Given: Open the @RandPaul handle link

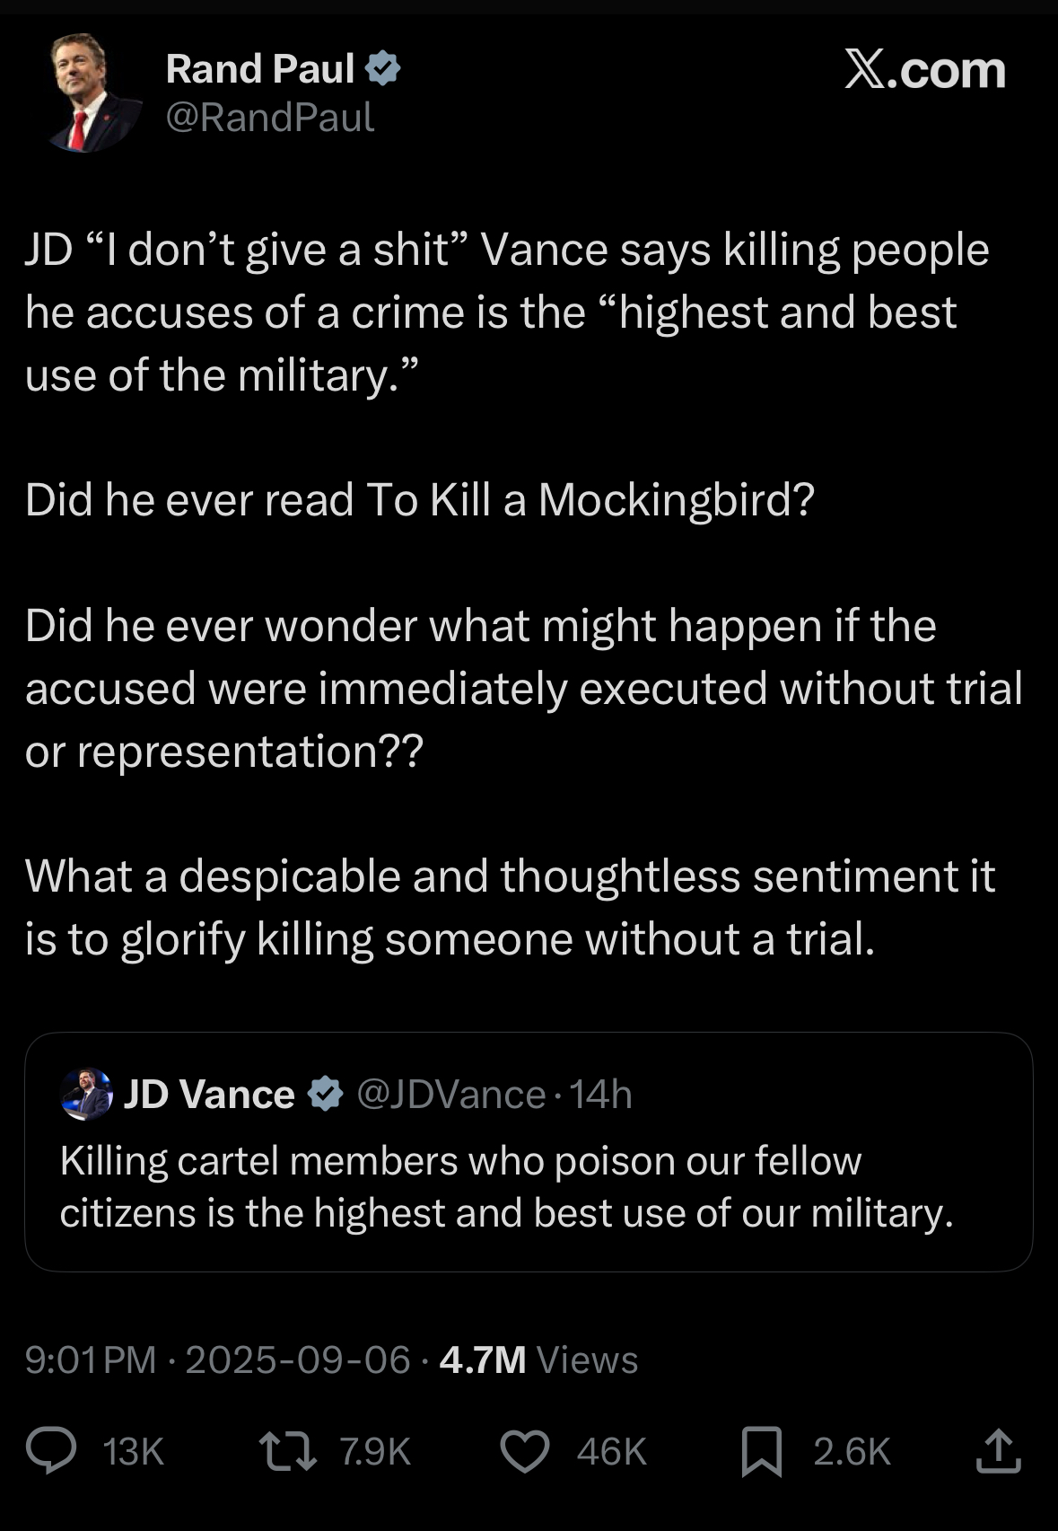Looking at the screenshot, I should pos(270,118).
